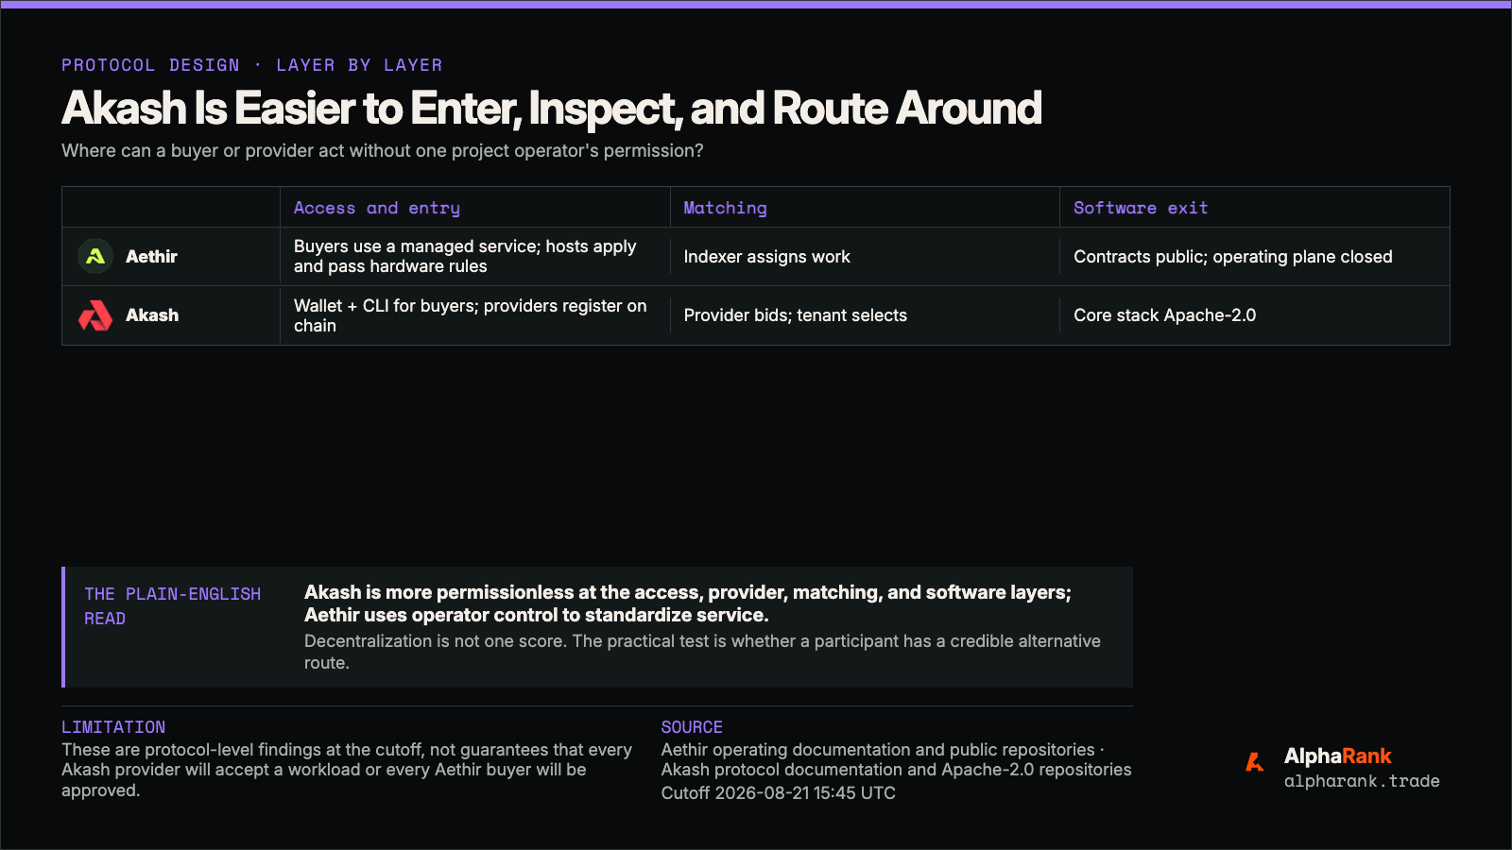Click the Aethir logo icon

click(x=95, y=256)
